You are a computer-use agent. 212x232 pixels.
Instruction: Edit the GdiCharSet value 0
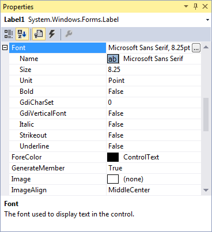[x=109, y=102]
